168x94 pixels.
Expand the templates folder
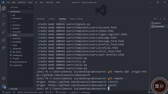coord(20,42)
